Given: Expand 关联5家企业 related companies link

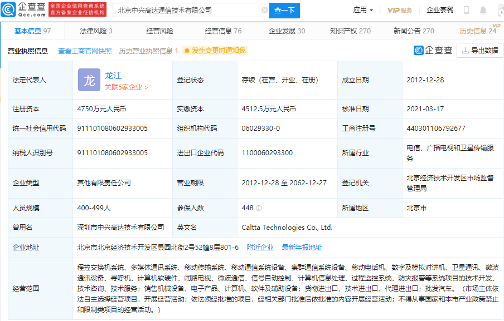Looking at the screenshot, I should [x=127, y=87].
